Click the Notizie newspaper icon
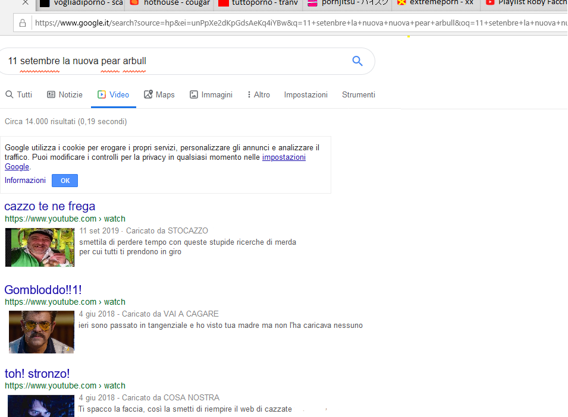 [51, 95]
